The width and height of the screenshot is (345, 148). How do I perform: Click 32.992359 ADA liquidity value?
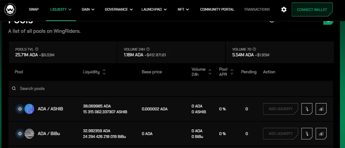tap(97, 131)
